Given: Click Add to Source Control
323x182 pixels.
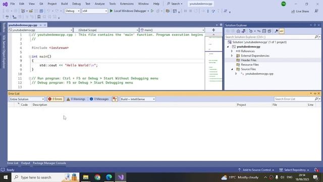Looking at the screenshot, I should tap(256, 170).
